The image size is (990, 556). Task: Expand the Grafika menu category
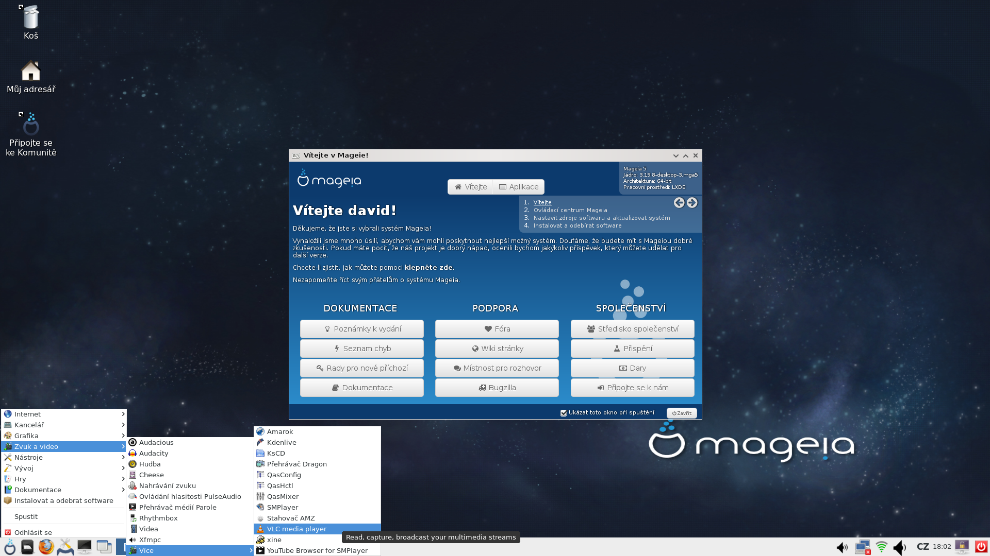pyautogui.click(x=64, y=436)
